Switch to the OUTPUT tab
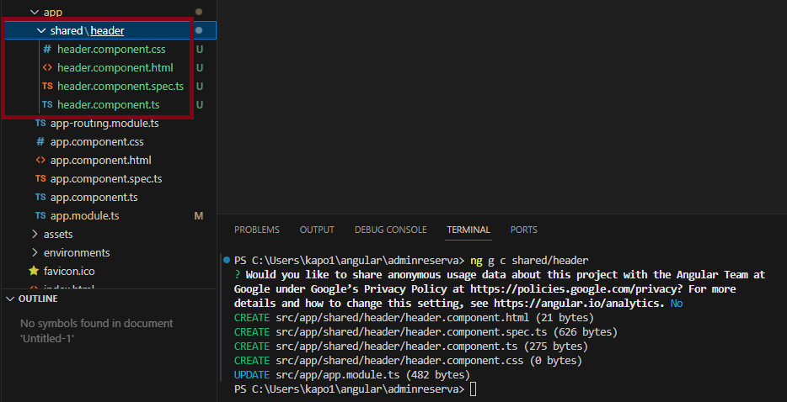Viewport: 787px width, 402px height. coord(317,230)
